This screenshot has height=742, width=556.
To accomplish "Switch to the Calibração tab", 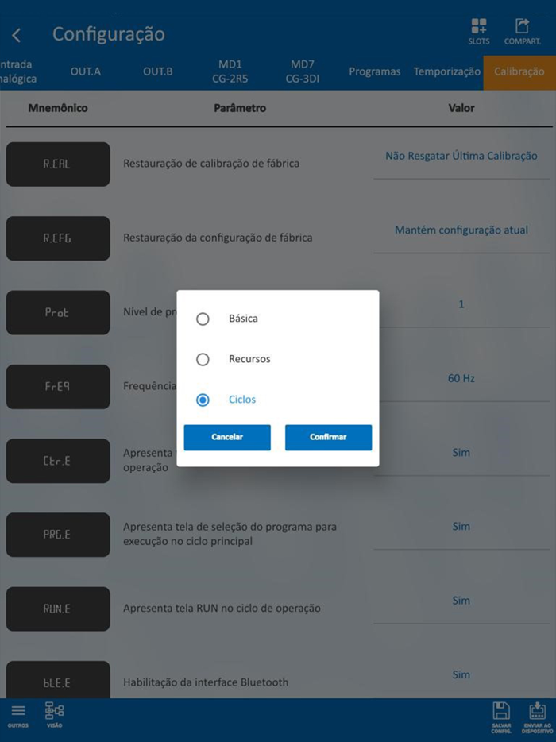I will (x=519, y=71).
